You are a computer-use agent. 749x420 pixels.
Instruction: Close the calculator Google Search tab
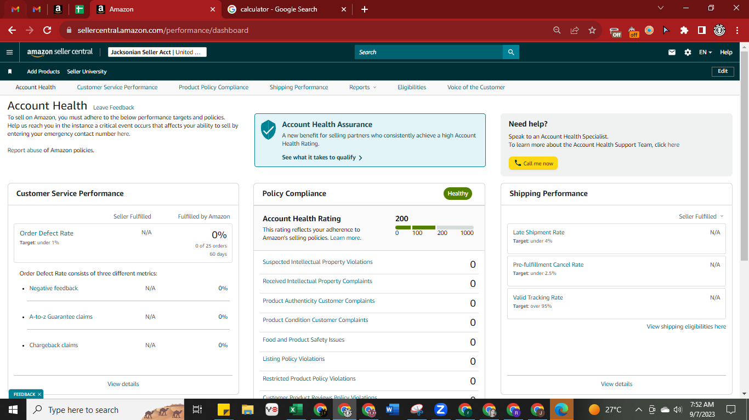(x=344, y=9)
